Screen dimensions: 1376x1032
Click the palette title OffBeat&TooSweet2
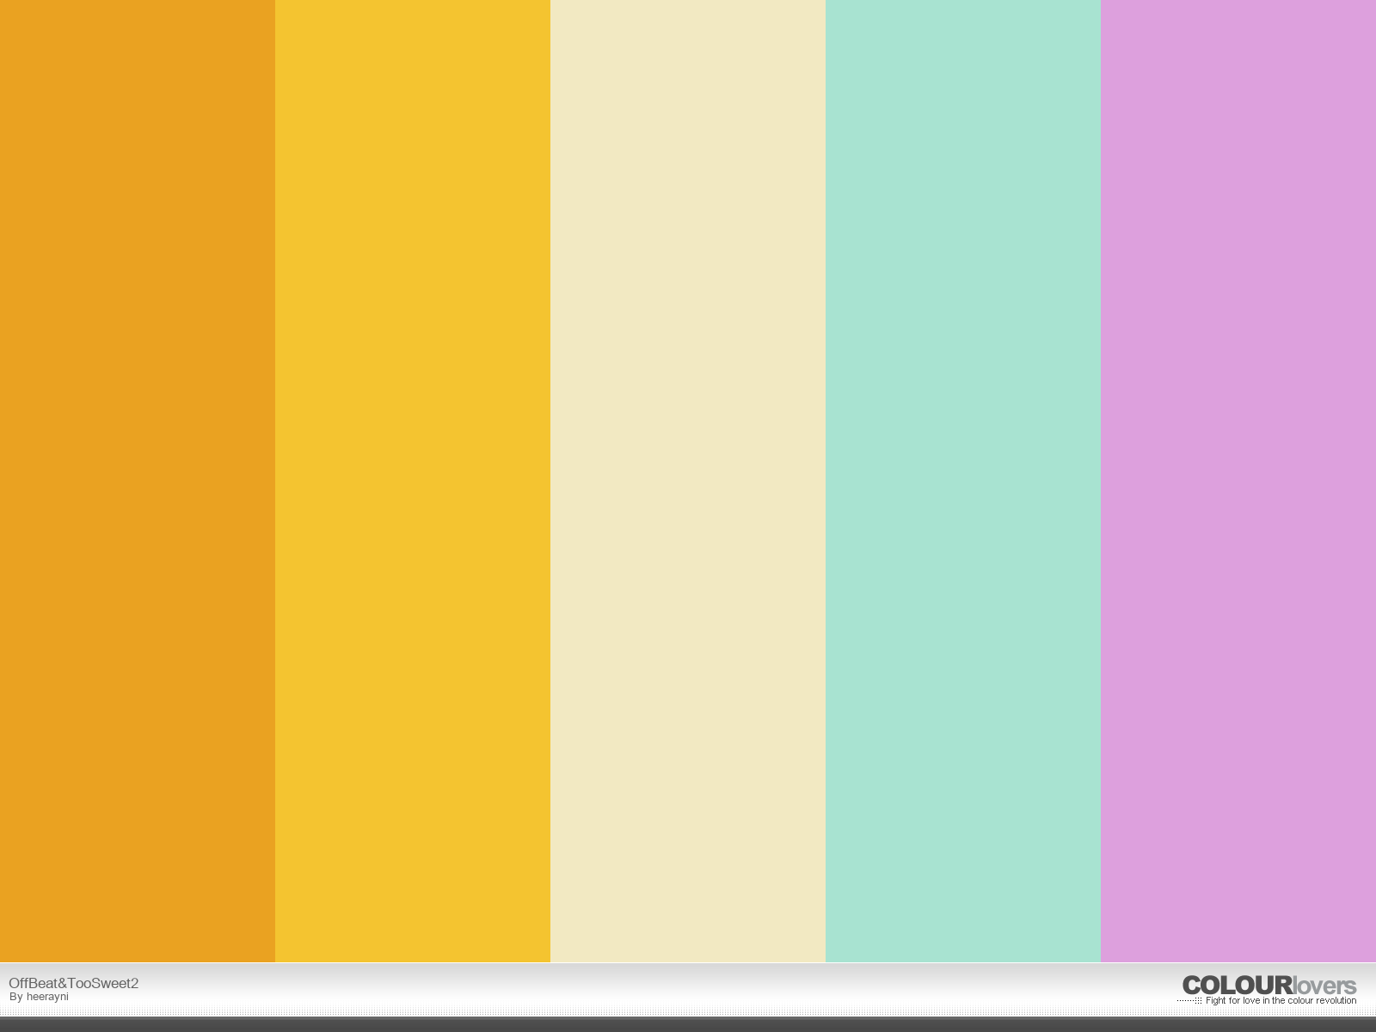[x=74, y=983]
